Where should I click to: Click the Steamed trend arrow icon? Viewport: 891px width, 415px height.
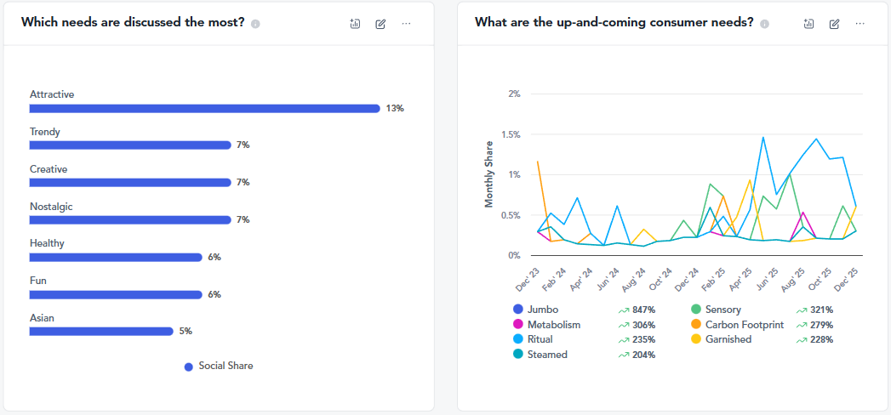pos(624,355)
